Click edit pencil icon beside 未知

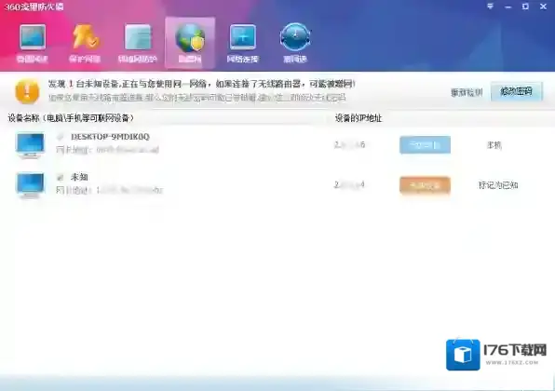(x=61, y=177)
